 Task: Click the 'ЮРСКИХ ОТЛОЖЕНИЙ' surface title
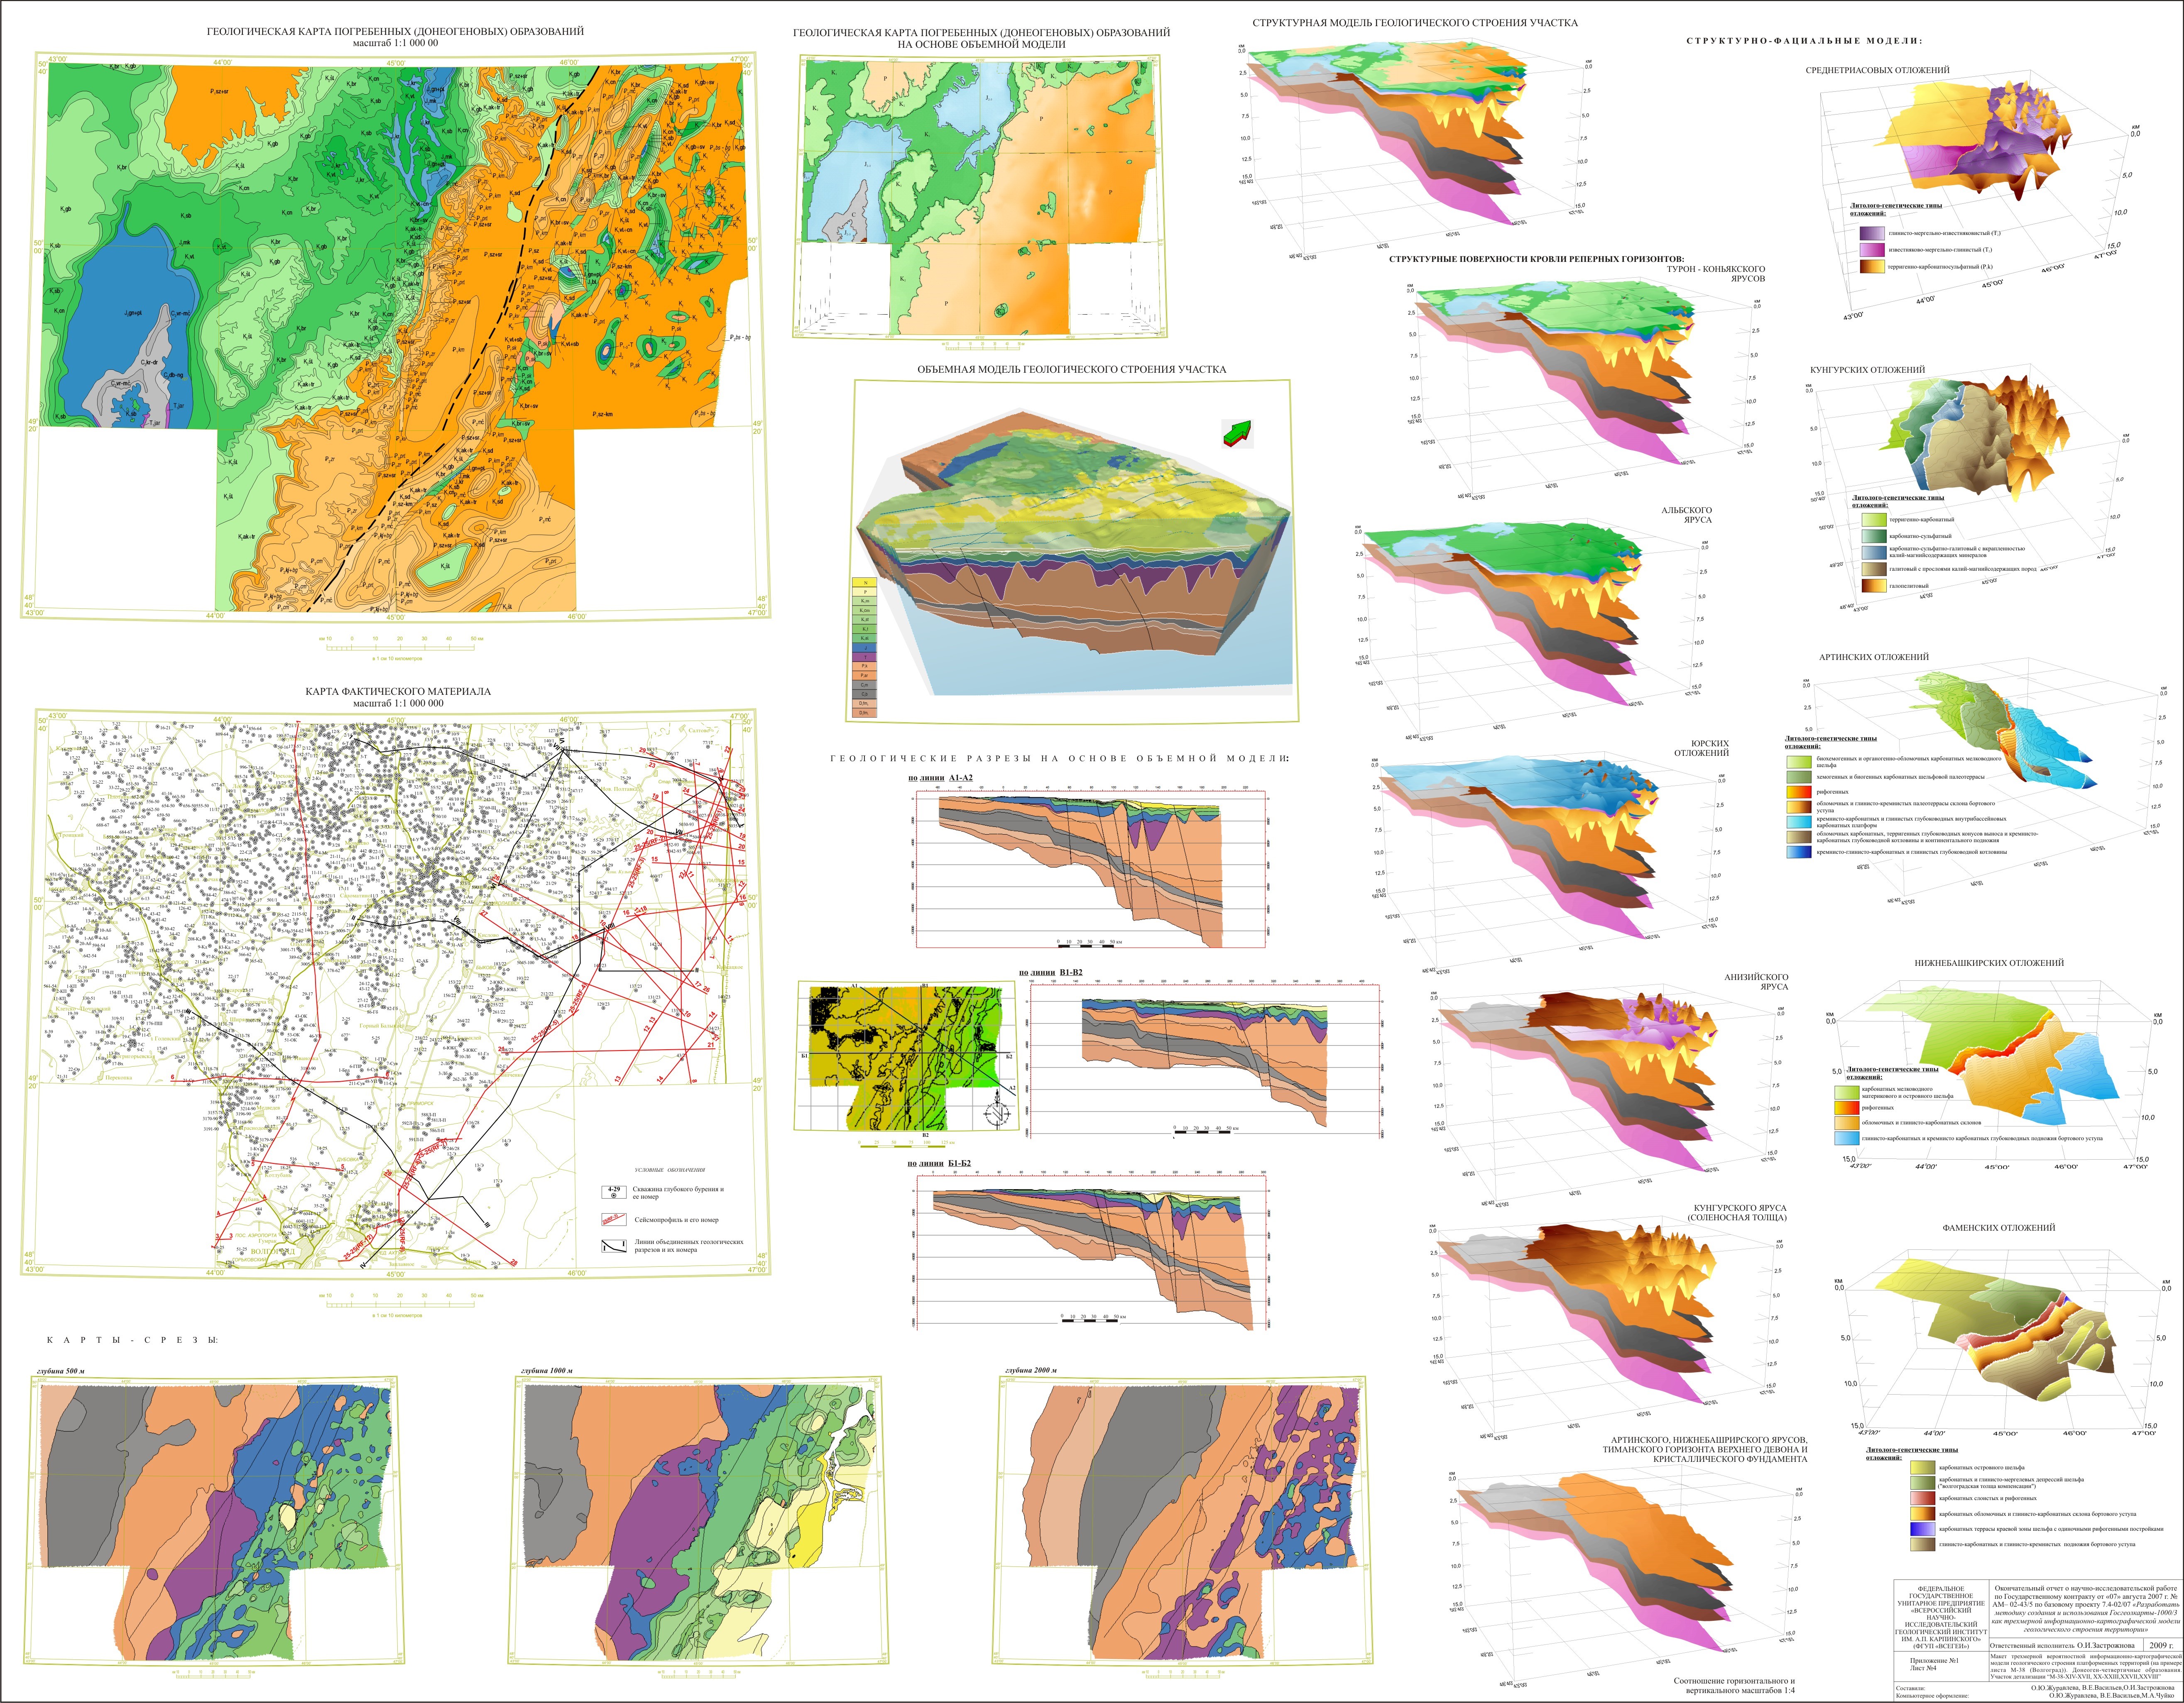click(x=1701, y=748)
